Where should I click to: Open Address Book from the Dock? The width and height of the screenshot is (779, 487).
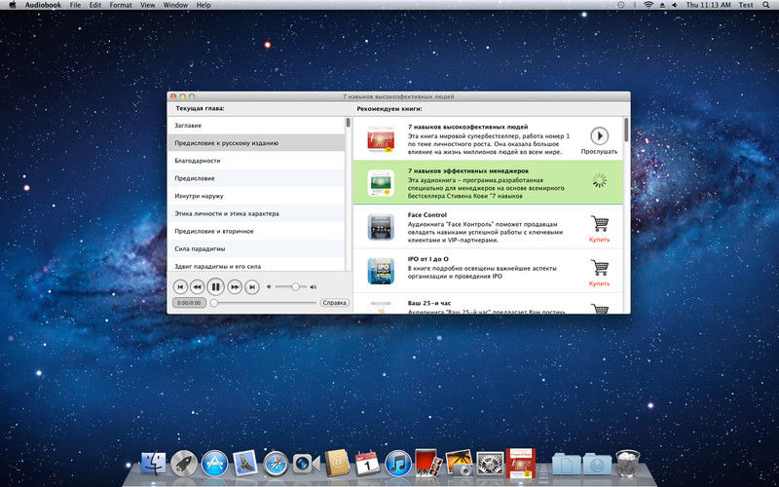[337, 464]
